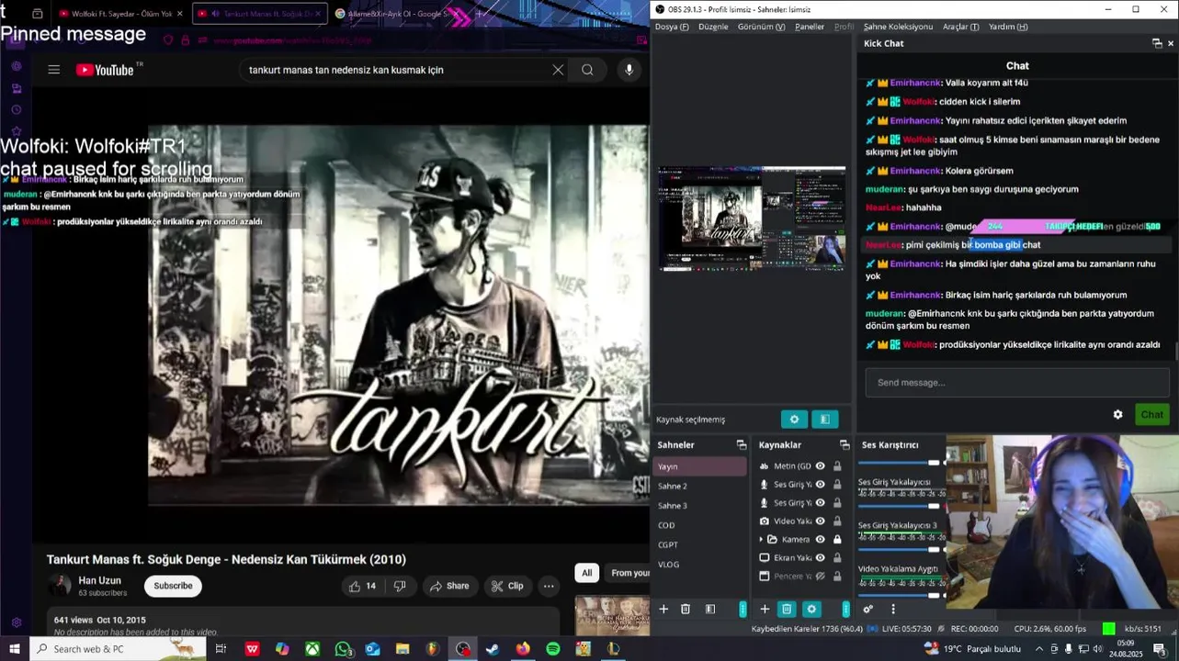This screenshot has height=661, width=1179.
Task: Open Kaynaklar panel vertical dots menu
Action: [x=845, y=609]
